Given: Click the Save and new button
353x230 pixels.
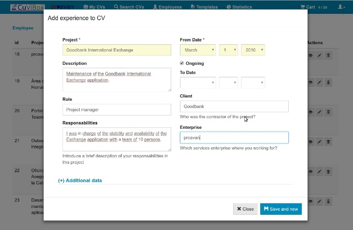Looking at the screenshot, I should [281, 209].
